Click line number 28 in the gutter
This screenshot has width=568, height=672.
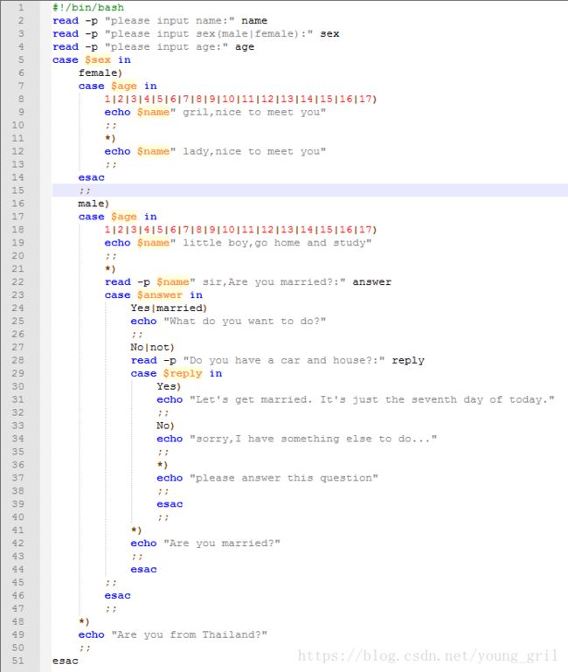(x=18, y=360)
